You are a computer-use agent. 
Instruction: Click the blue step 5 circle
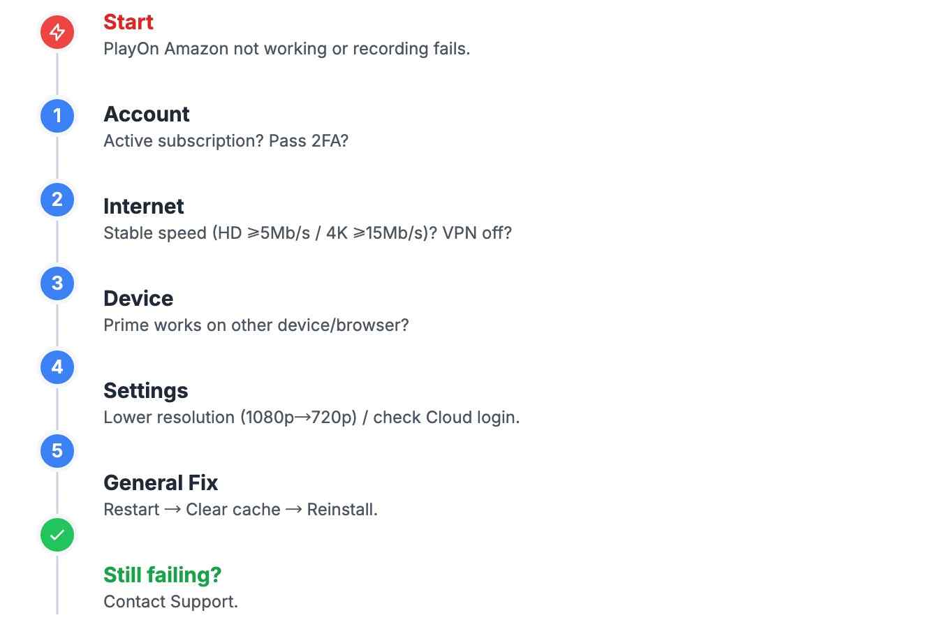pyautogui.click(x=57, y=450)
